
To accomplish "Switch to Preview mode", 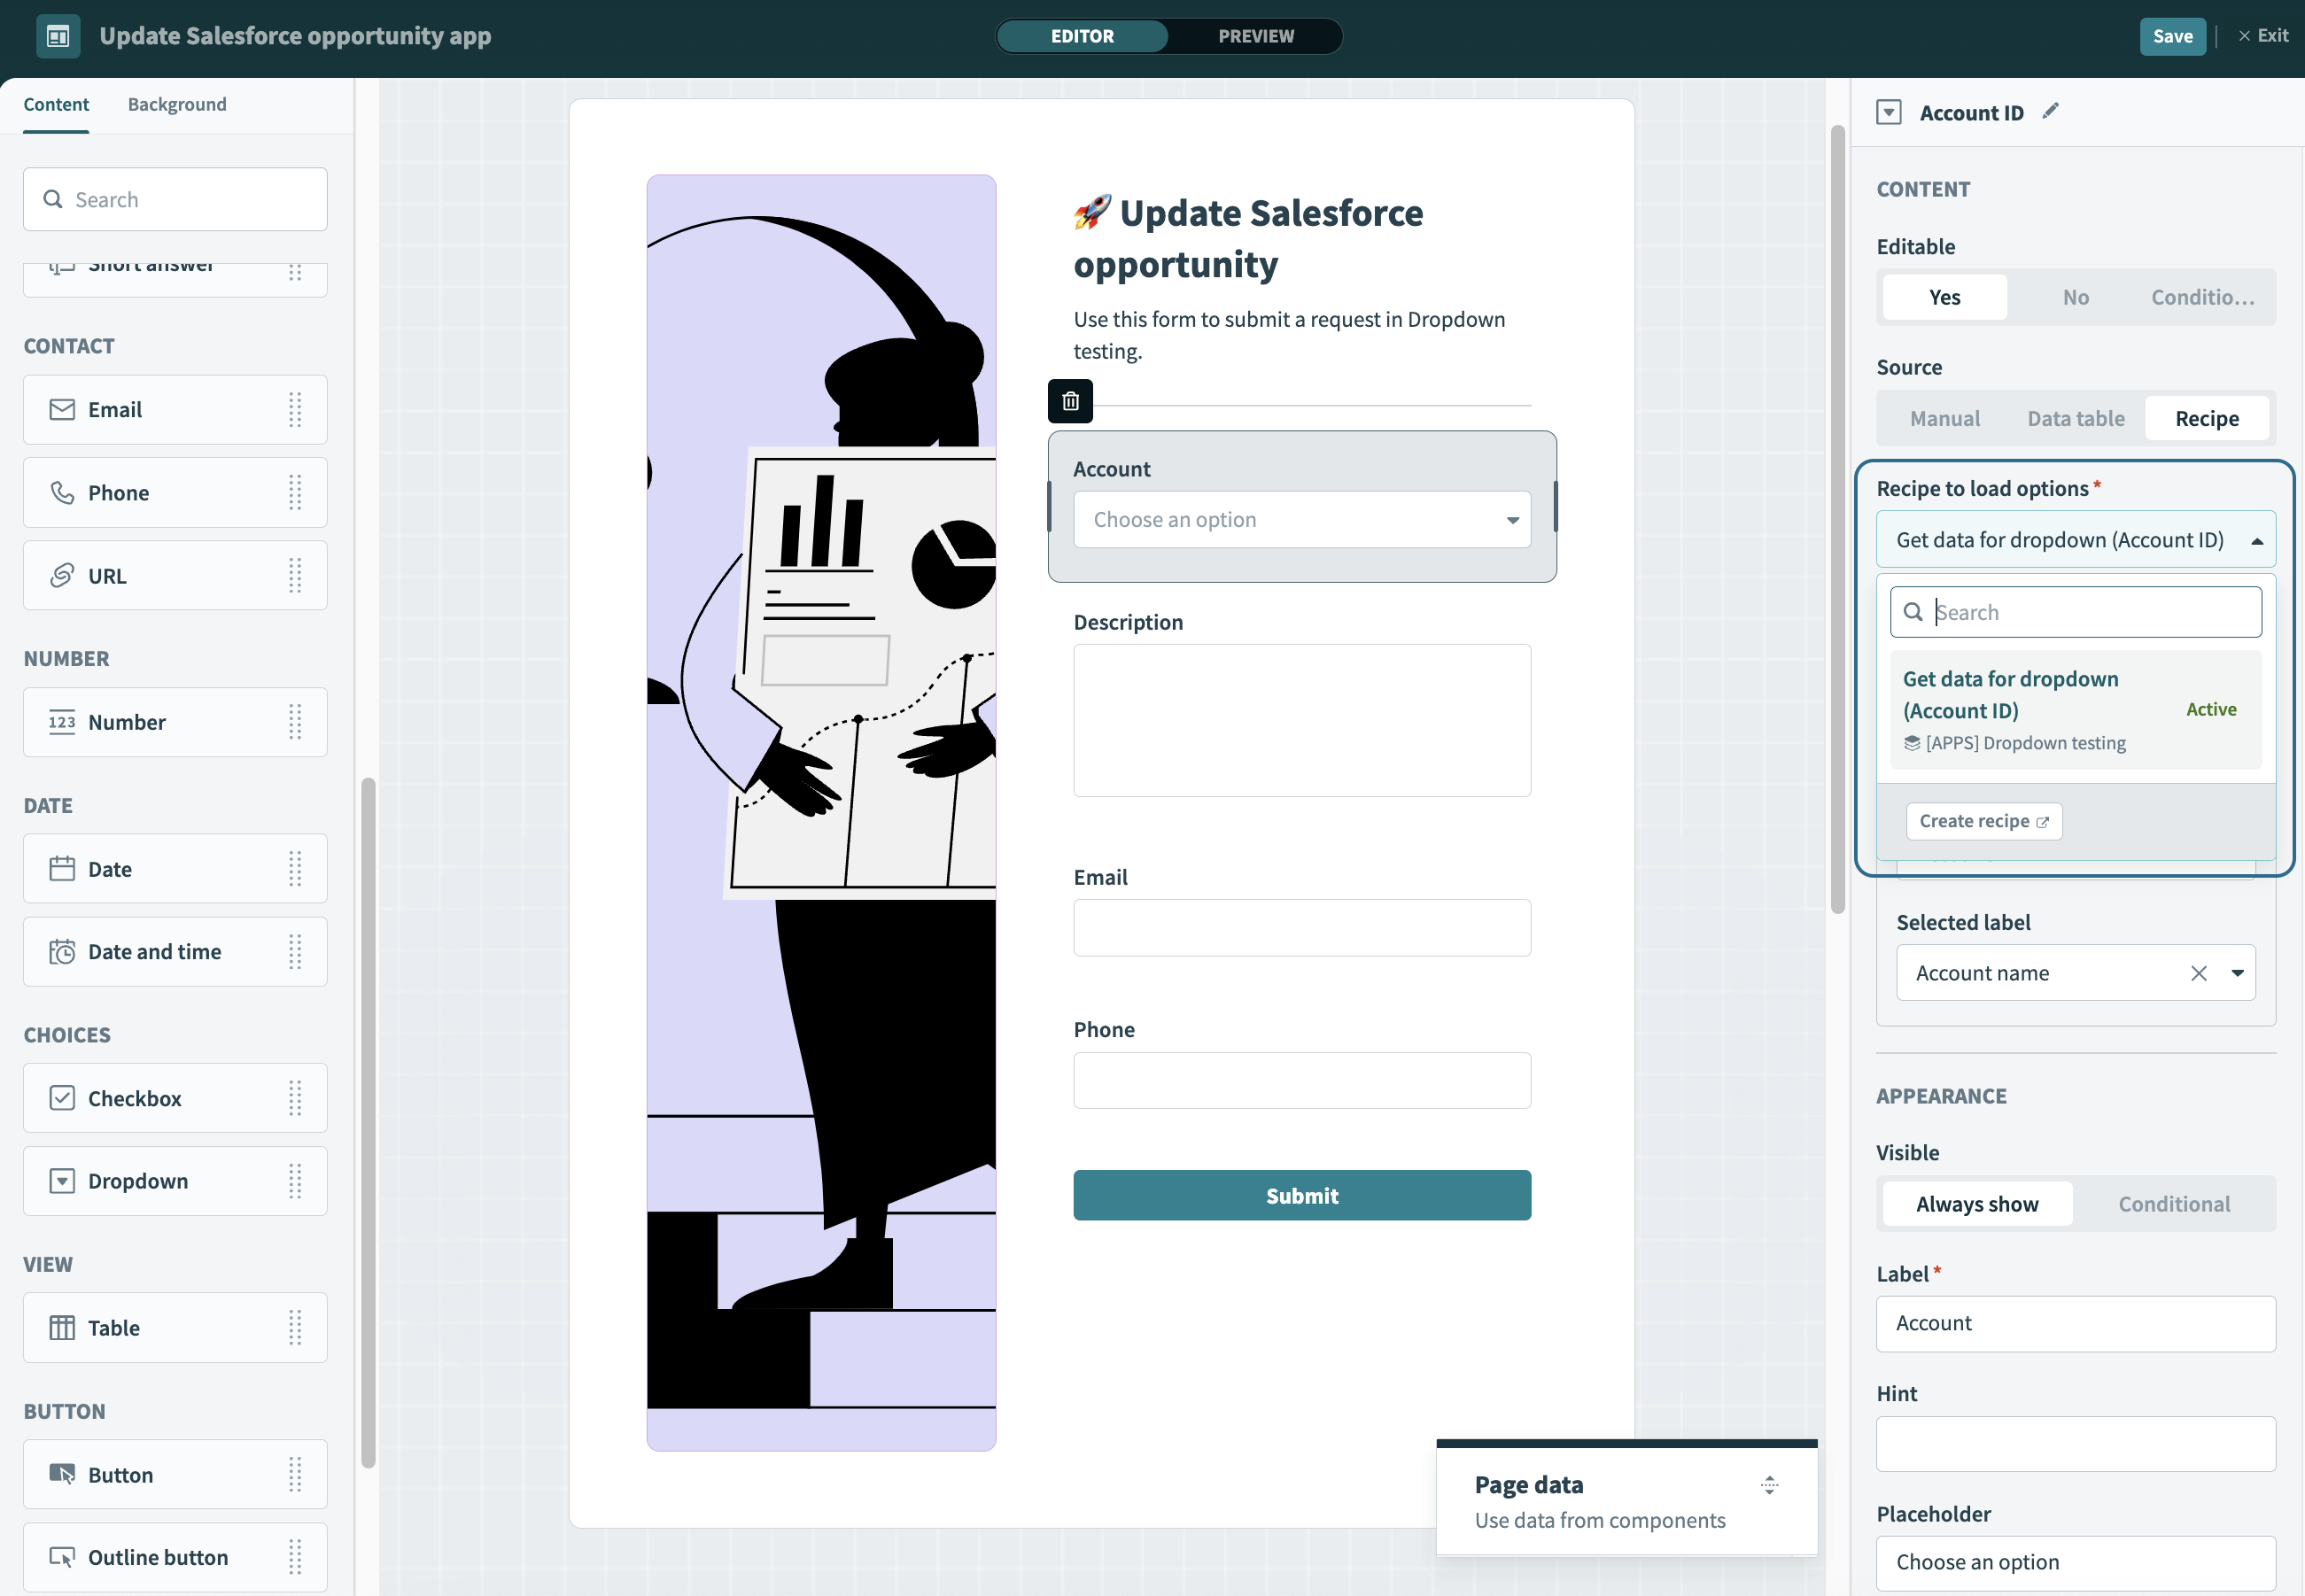I will pyautogui.click(x=1258, y=35).
